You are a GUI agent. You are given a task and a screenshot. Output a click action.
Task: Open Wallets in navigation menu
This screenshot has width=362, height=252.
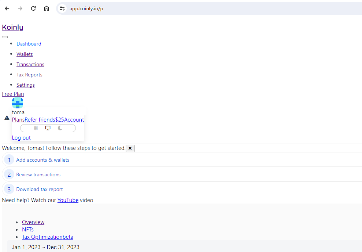click(25, 54)
